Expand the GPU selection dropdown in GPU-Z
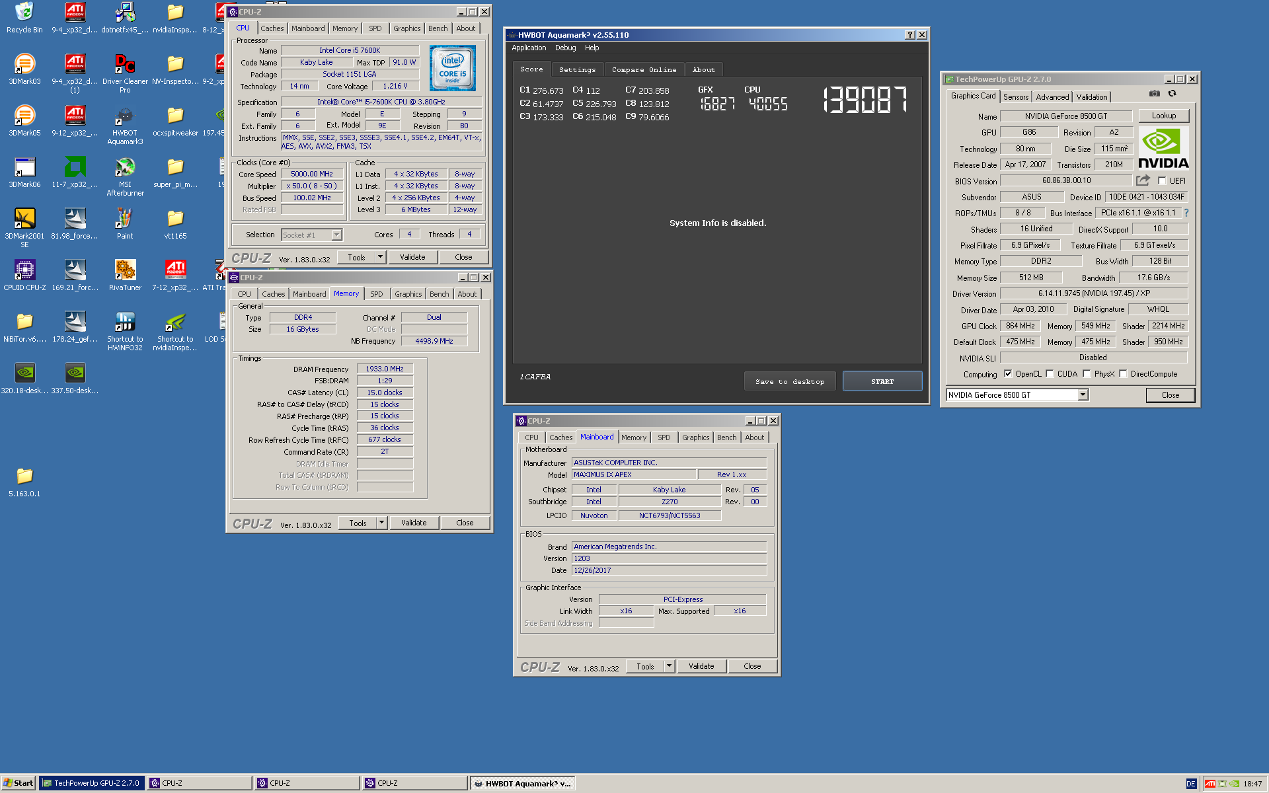The width and height of the screenshot is (1269, 793). tap(1083, 395)
